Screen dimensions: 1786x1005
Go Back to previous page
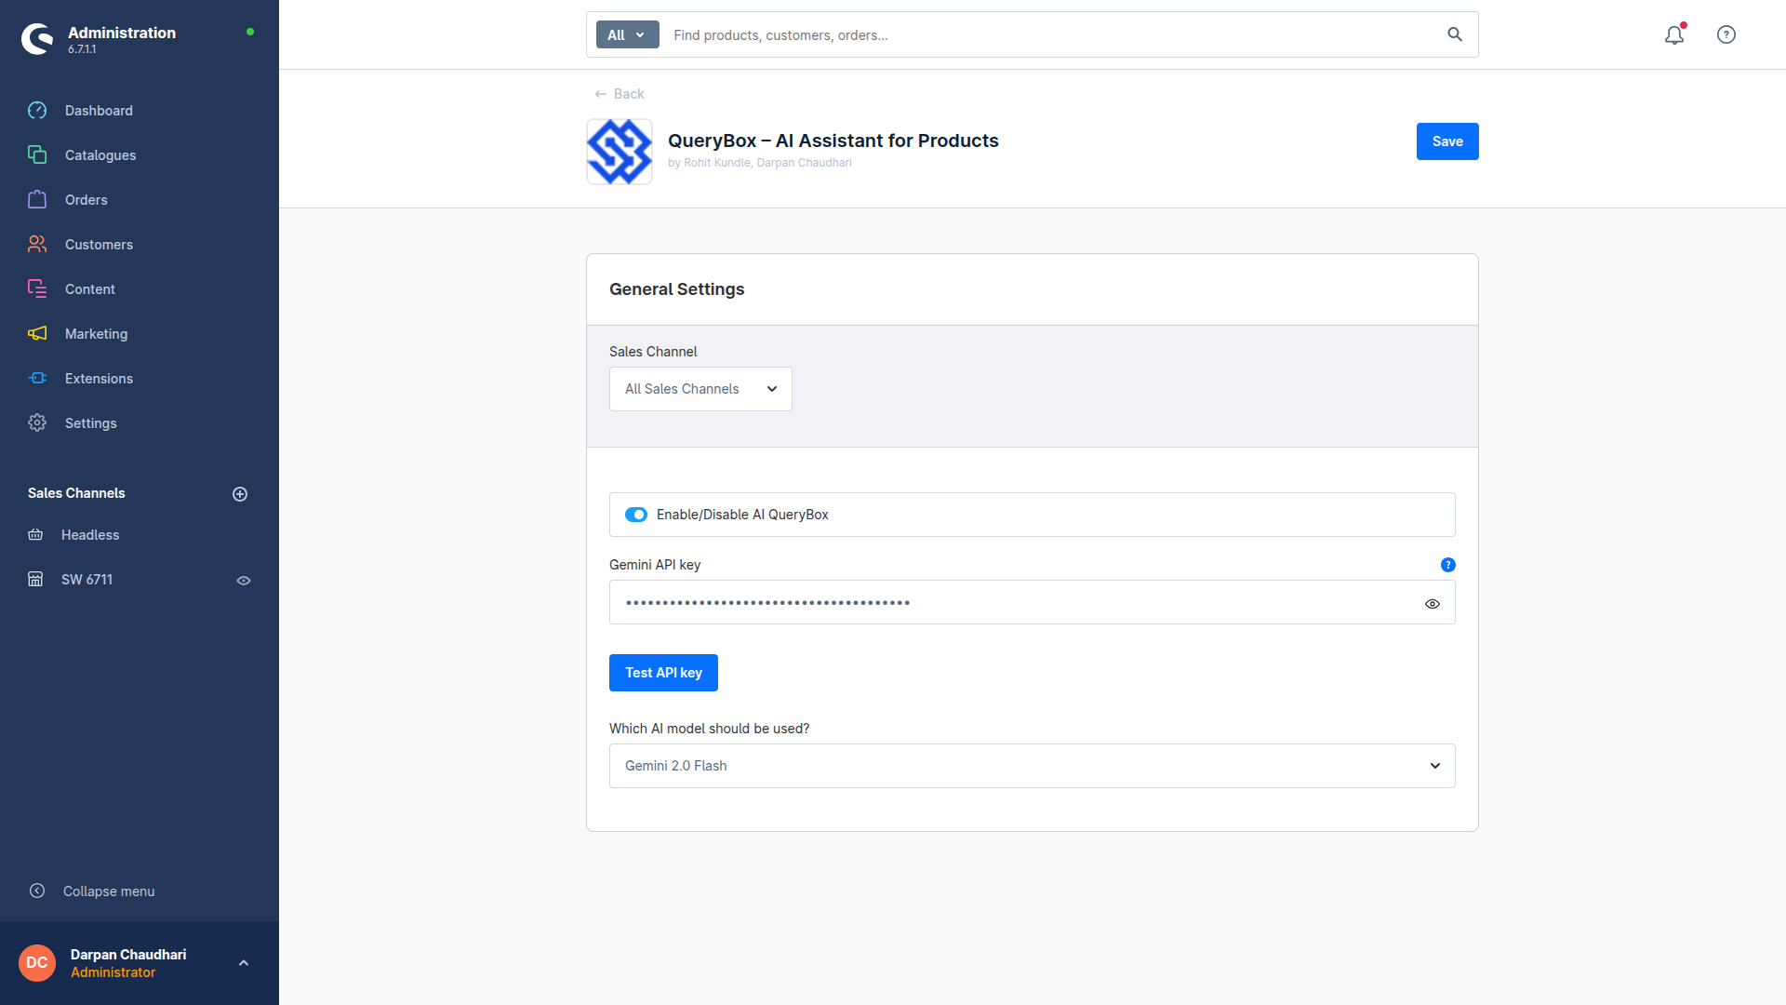pos(620,94)
